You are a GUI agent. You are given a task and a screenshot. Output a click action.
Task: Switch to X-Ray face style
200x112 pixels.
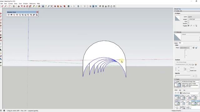click(x=78, y=6)
